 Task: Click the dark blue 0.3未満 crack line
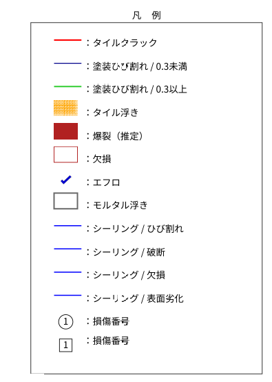[x=67, y=64]
